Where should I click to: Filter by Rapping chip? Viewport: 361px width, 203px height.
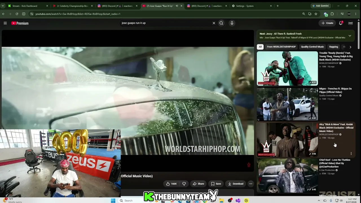click(333, 47)
